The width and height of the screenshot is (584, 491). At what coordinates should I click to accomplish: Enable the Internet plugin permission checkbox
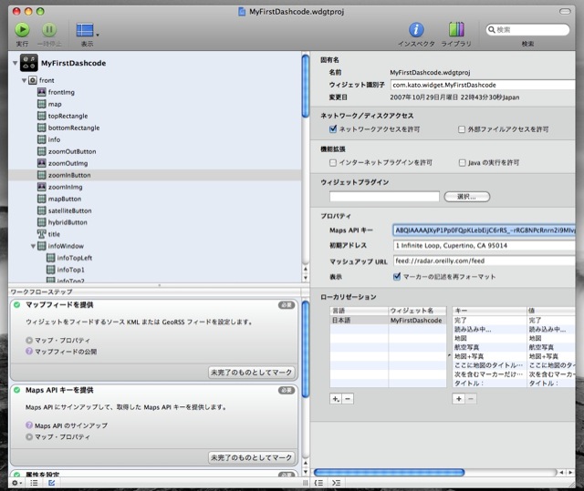pyautogui.click(x=333, y=162)
